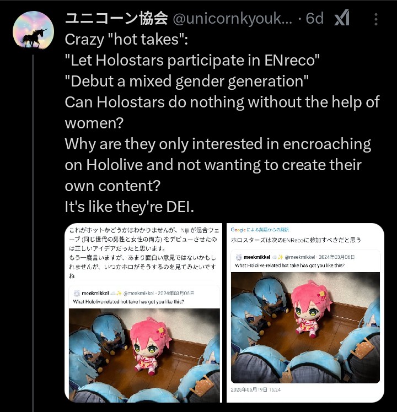
Task: Open the 6d timestamp link
Action: [314, 18]
